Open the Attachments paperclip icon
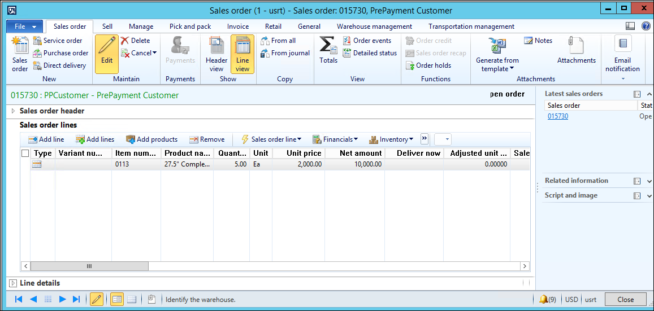The image size is (654, 311). tap(576, 46)
